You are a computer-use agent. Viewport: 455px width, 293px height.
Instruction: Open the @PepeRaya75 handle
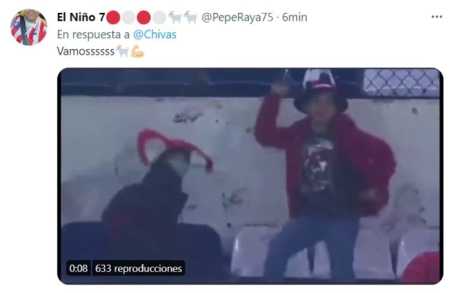[237, 17]
